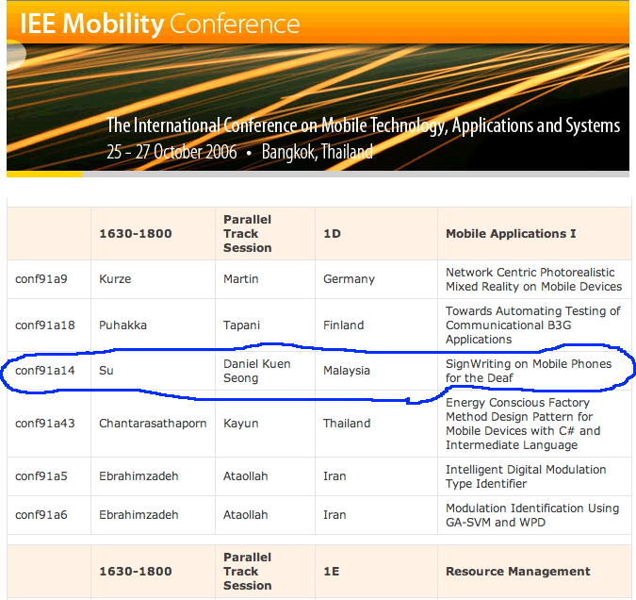Viewport: 636px width, 600px height.
Task: Open 'Modulation Identification Using GA-SVM' title
Action: click(532, 515)
